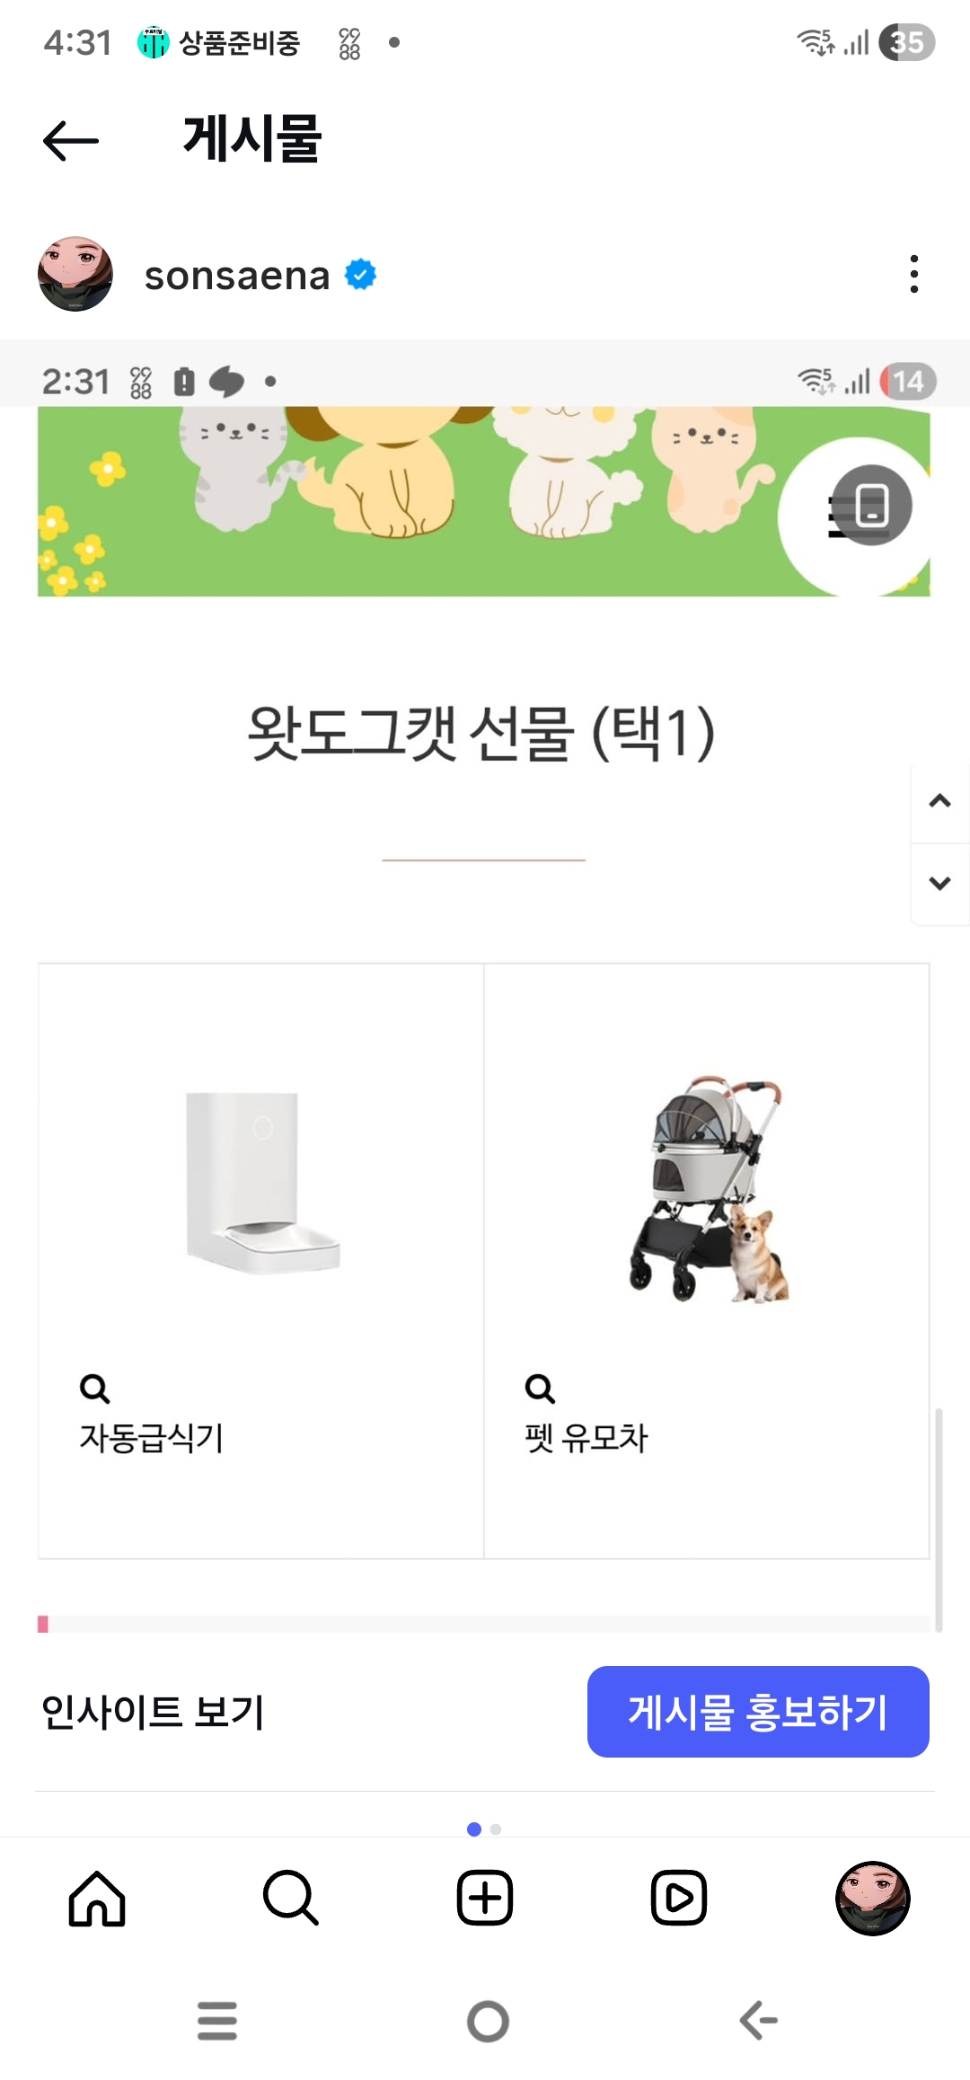The height and width of the screenshot is (2080, 970).
Task: Click the scroll-down chevron button
Action: (939, 883)
